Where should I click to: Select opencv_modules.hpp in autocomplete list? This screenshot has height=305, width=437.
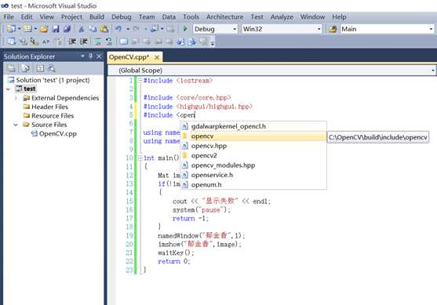(x=253, y=165)
